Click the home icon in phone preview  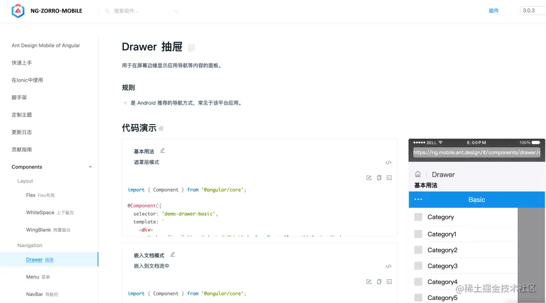[x=418, y=174]
